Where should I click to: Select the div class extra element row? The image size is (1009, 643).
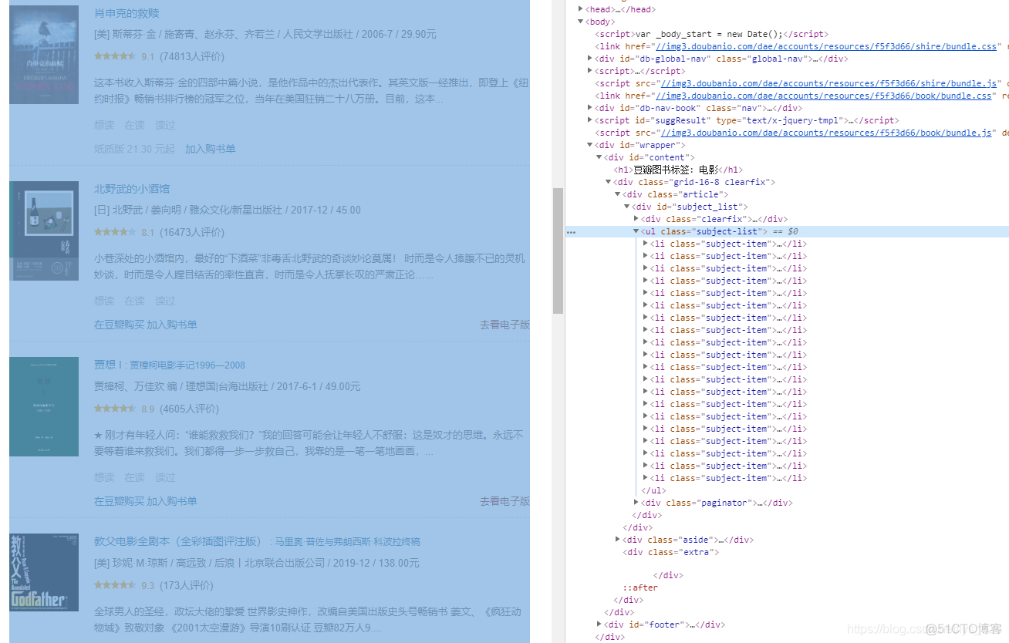point(671,552)
